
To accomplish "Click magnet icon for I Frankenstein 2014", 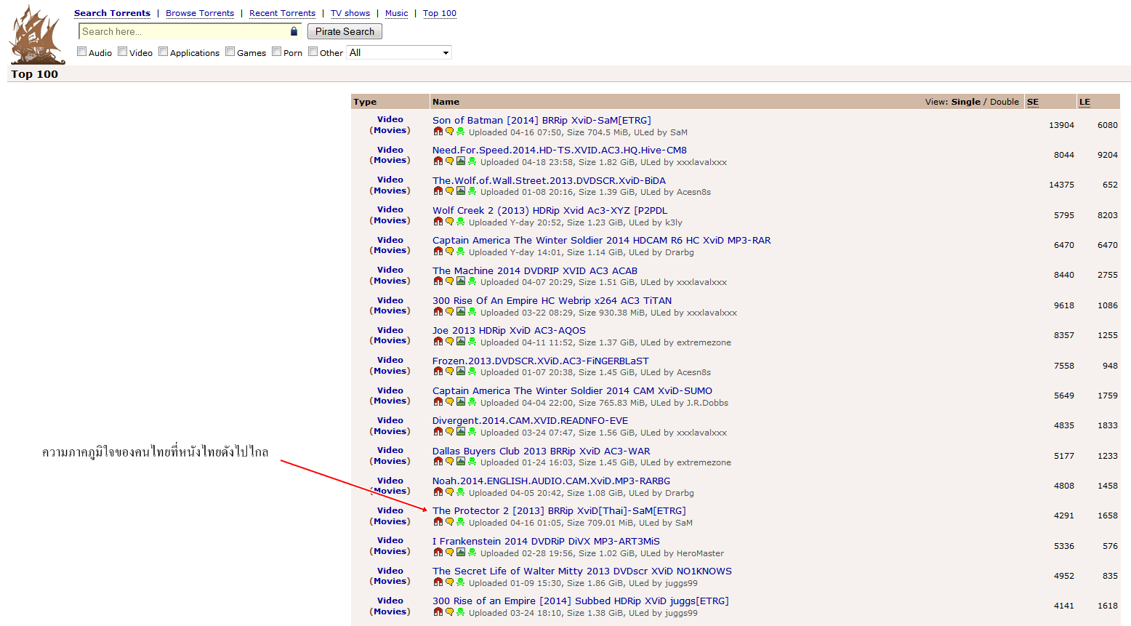I will point(438,553).
